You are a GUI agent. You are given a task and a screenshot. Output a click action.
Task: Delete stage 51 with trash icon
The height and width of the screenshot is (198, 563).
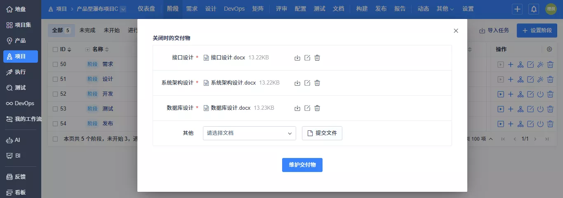click(x=550, y=79)
